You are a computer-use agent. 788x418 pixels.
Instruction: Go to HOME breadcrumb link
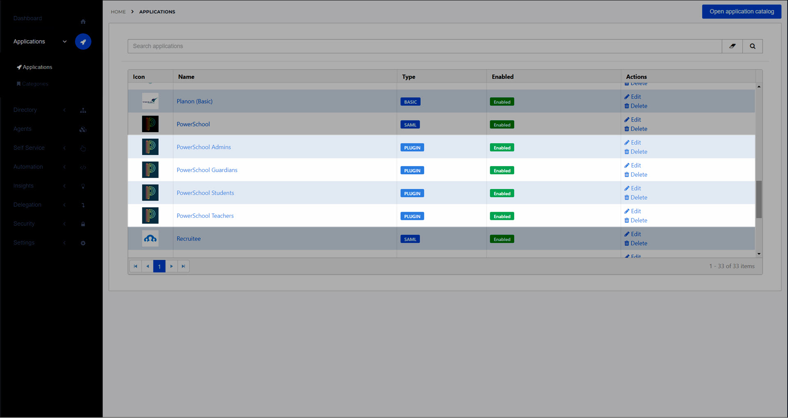118,12
